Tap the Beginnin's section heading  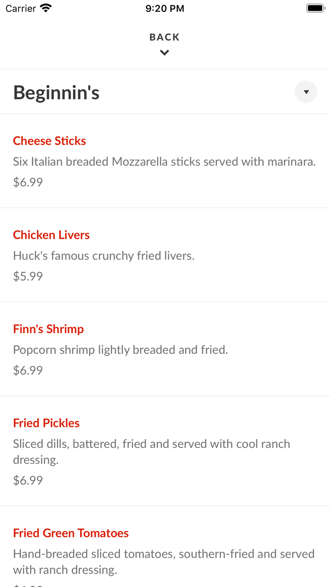[56, 92]
